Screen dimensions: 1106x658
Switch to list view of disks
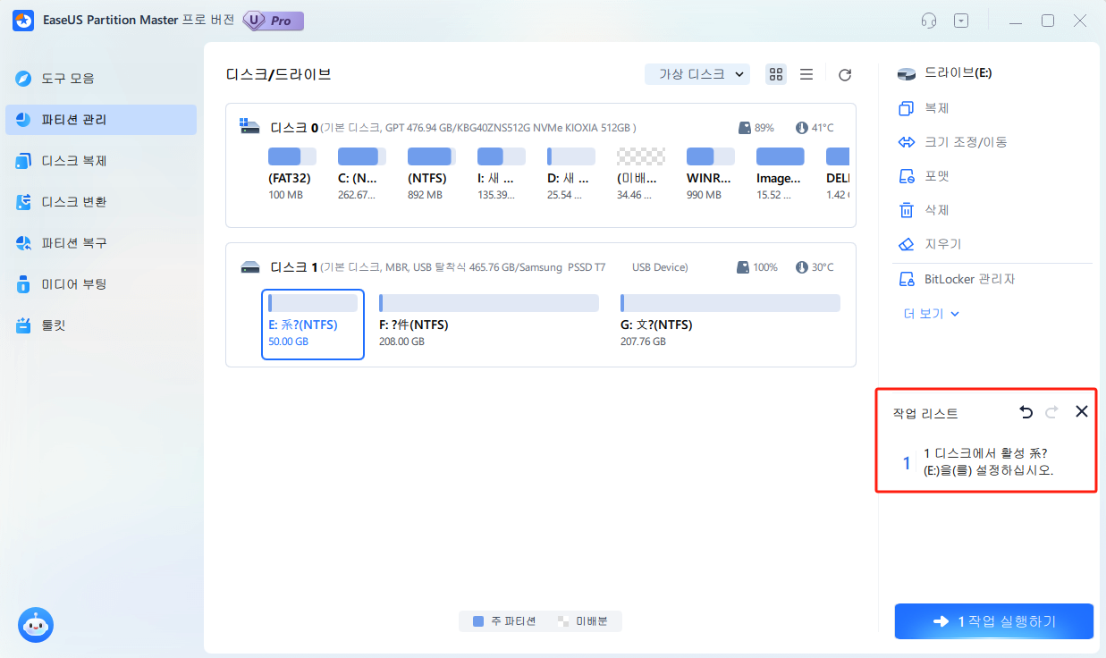806,74
